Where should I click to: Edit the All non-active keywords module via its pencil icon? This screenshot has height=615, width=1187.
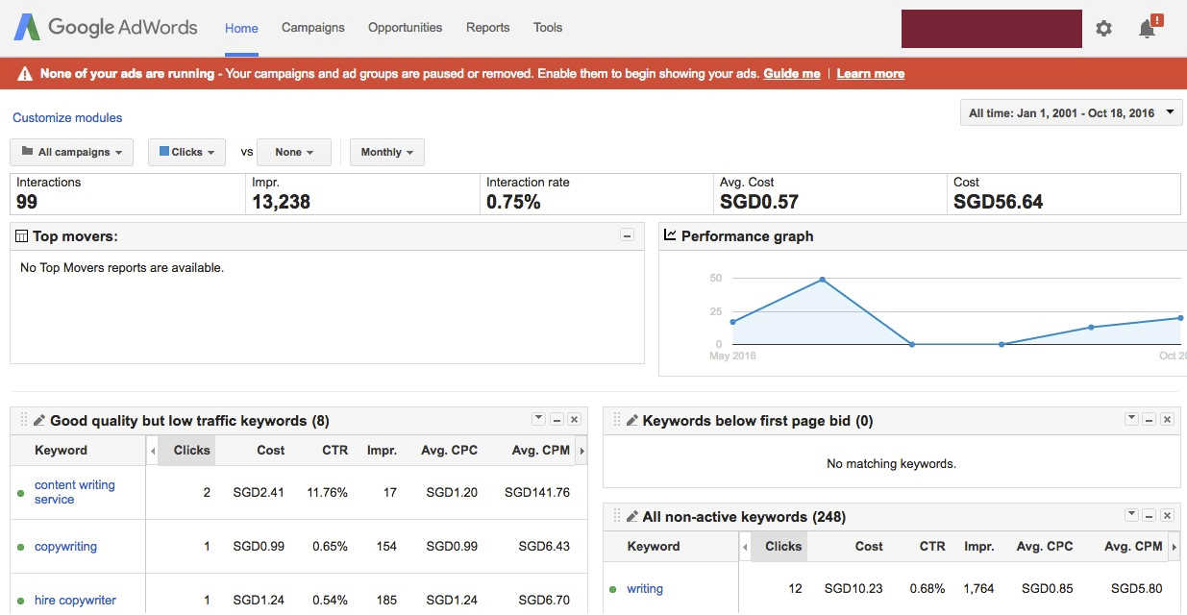tap(632, 517)
